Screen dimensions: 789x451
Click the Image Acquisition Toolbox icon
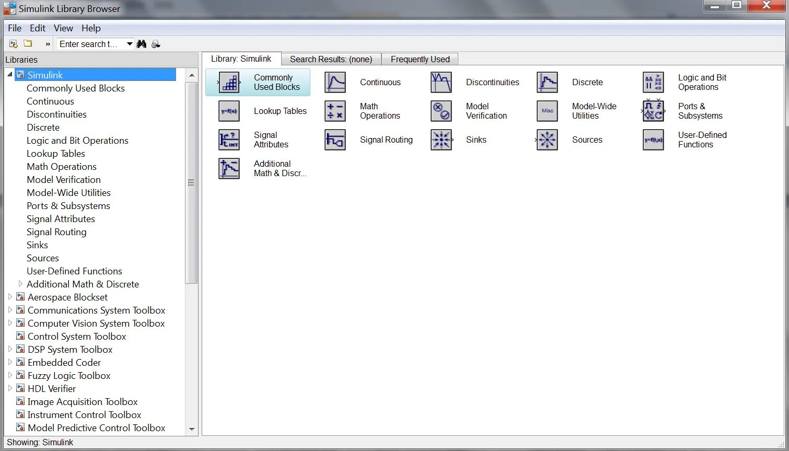pos(20,401)
